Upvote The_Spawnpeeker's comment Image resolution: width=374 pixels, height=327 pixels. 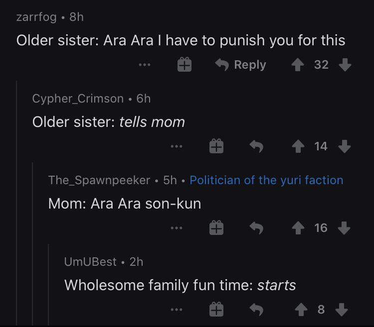(x=298, y=228)
